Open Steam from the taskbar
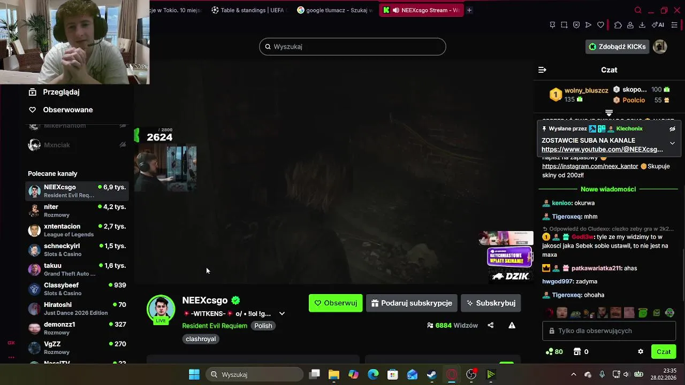685x385 pixels. point(431,374)
